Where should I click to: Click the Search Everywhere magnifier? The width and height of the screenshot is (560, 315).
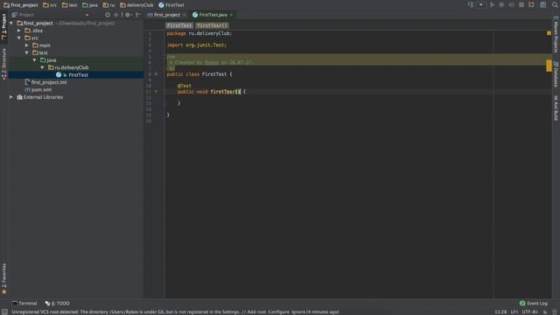[x=555, y=4]
